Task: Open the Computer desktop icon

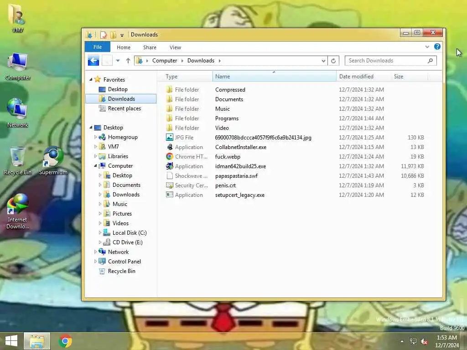Action: 18,67
